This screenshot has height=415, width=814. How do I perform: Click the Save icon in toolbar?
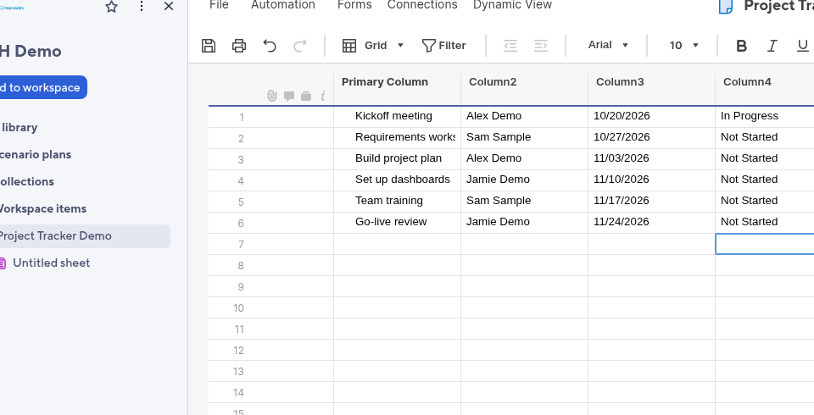coord(209,46)
